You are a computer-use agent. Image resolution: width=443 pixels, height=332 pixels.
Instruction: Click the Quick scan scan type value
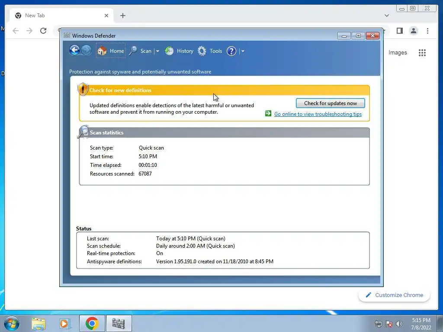coord(151,148)
